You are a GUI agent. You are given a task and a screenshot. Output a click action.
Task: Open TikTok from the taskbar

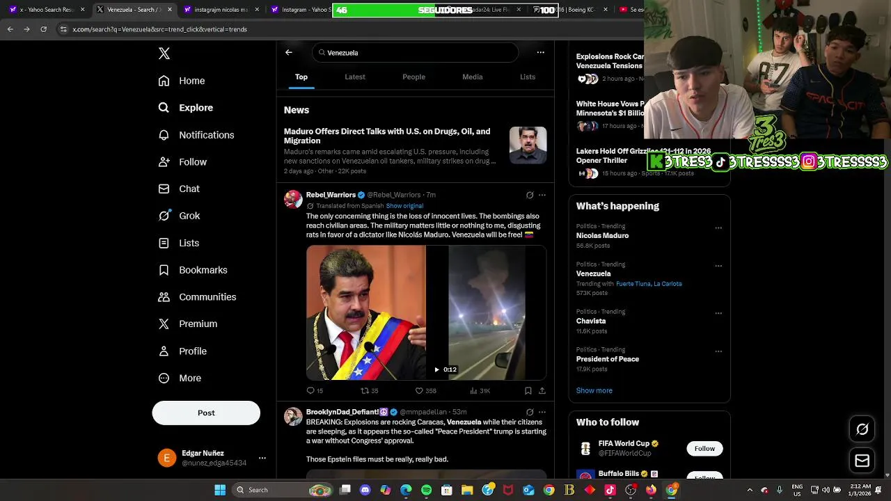point(610,490)
